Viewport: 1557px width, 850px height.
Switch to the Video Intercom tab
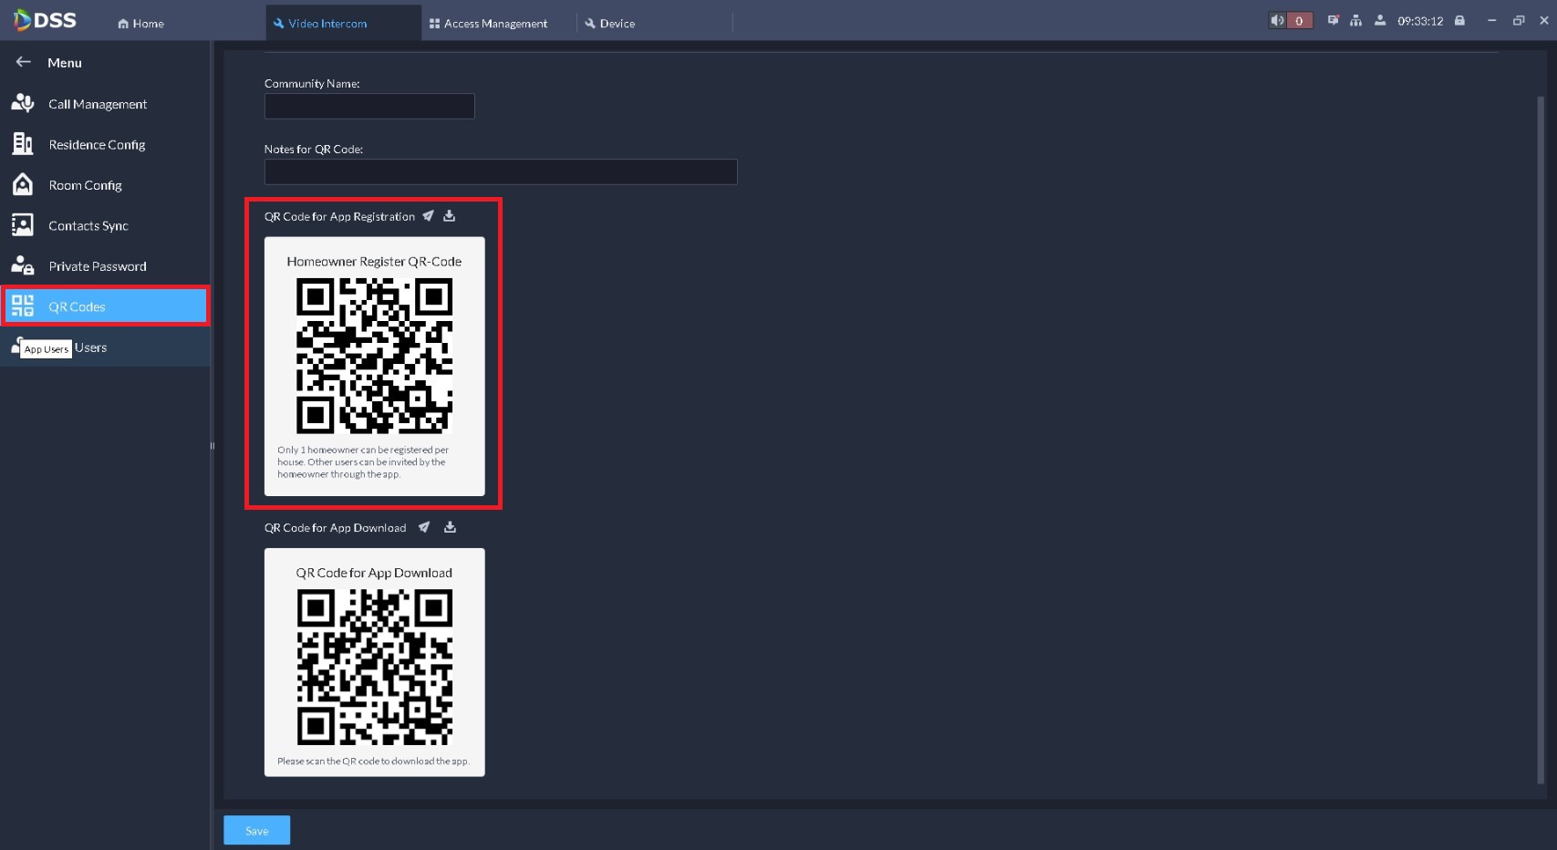[344, 23]
